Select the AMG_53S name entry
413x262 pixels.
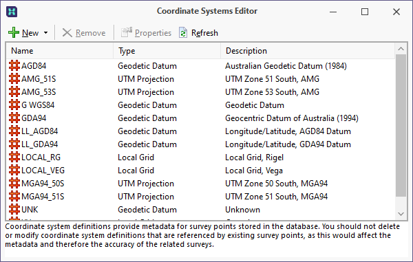coord(39,92)
